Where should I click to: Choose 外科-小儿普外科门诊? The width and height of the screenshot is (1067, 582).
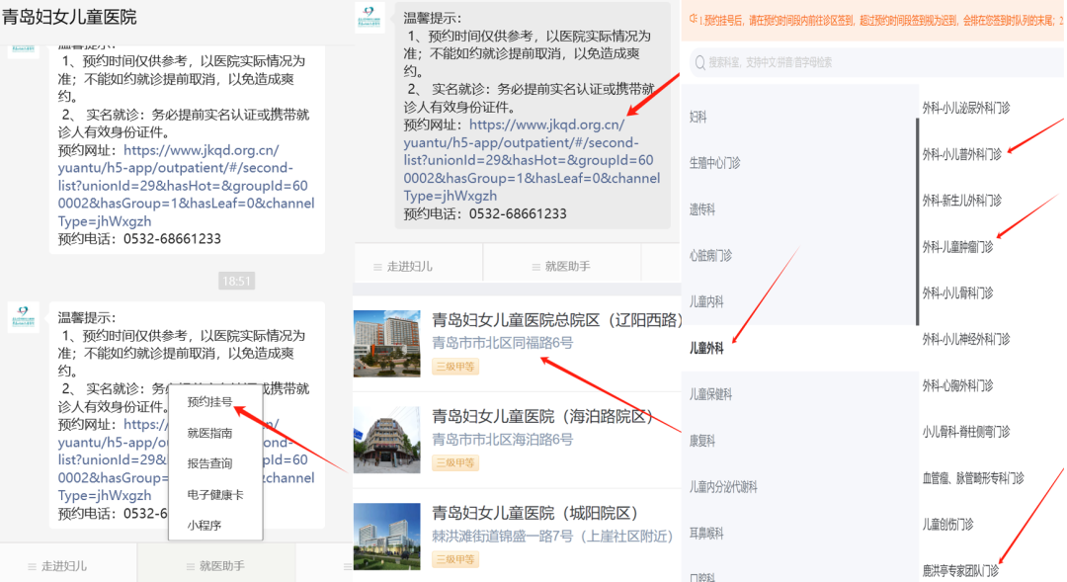click(962, 154)
